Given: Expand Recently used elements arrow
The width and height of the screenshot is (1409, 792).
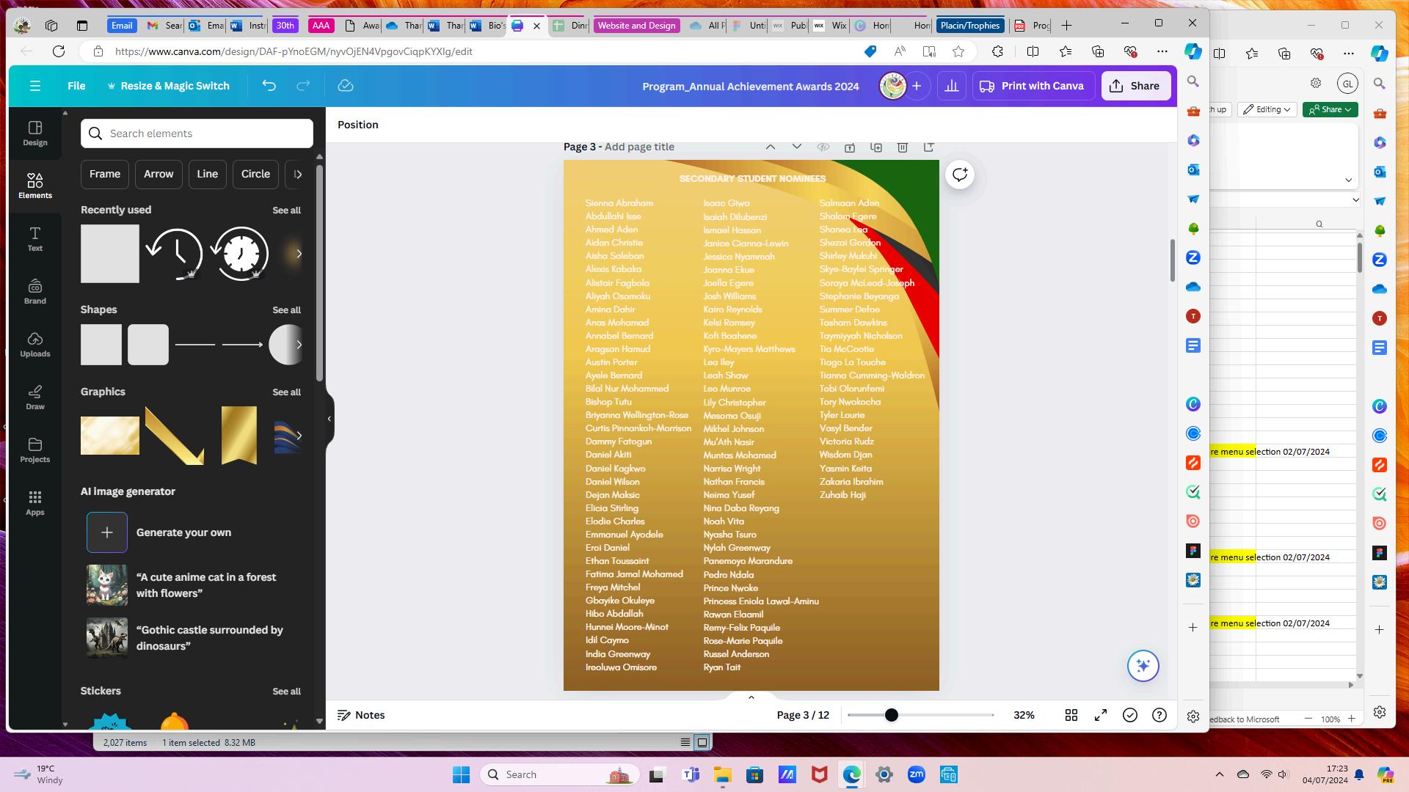Looking at the screenshot, I should tap(299, 254).
